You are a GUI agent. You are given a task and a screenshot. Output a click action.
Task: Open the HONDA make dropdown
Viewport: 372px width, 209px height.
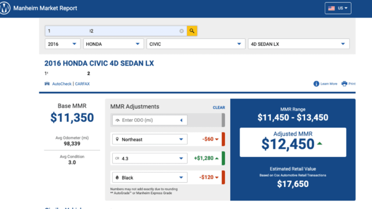click(x=113, y=44)
